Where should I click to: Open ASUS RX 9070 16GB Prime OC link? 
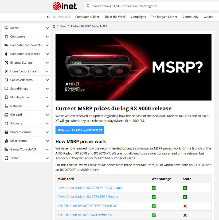pos(85,215)
